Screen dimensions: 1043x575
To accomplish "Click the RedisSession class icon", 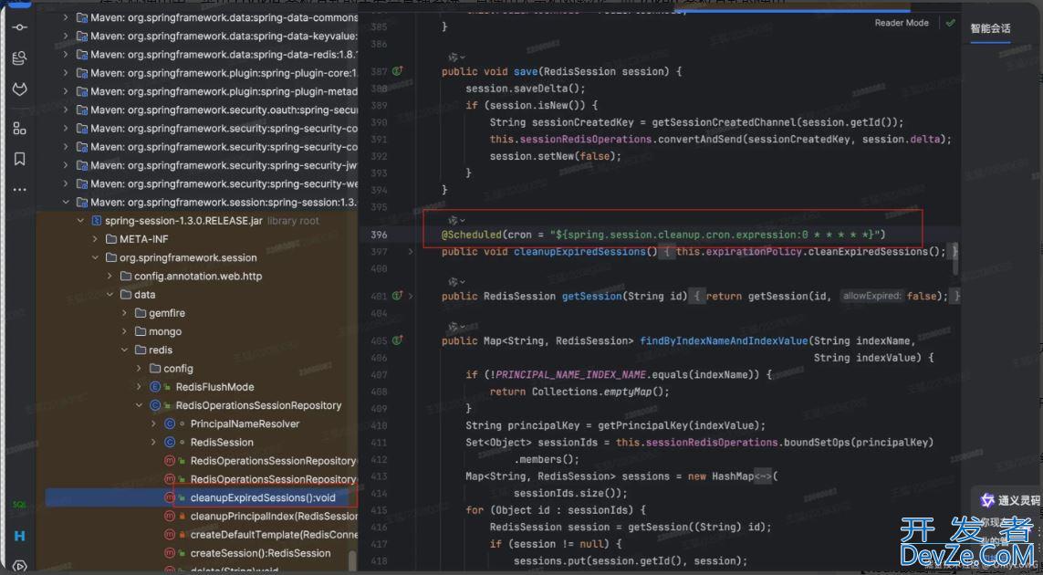I will 169,443.
